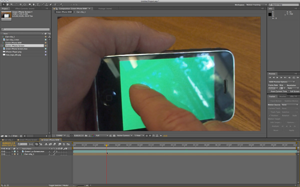Select the Brush tool
The height and width of the screenshot is (187, 300).
[x=43, y=4]
